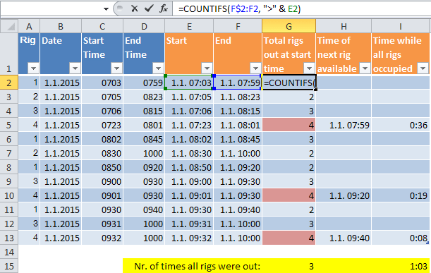Open the Date column filter dropdown
The image size is (431, 273).
click(75, 68)
